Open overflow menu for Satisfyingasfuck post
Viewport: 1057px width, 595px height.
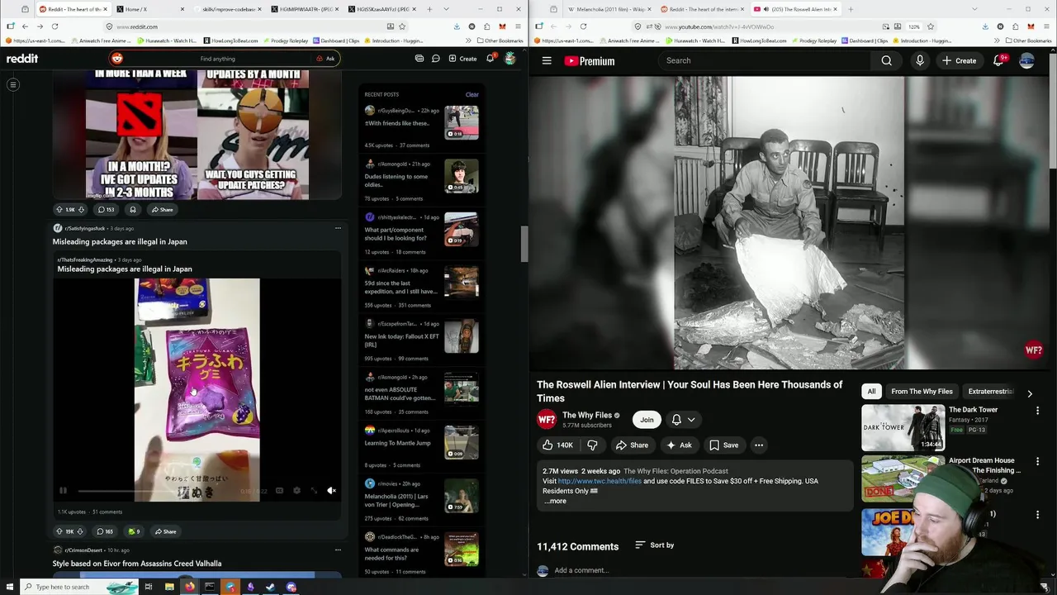click(x=338, y=228)
